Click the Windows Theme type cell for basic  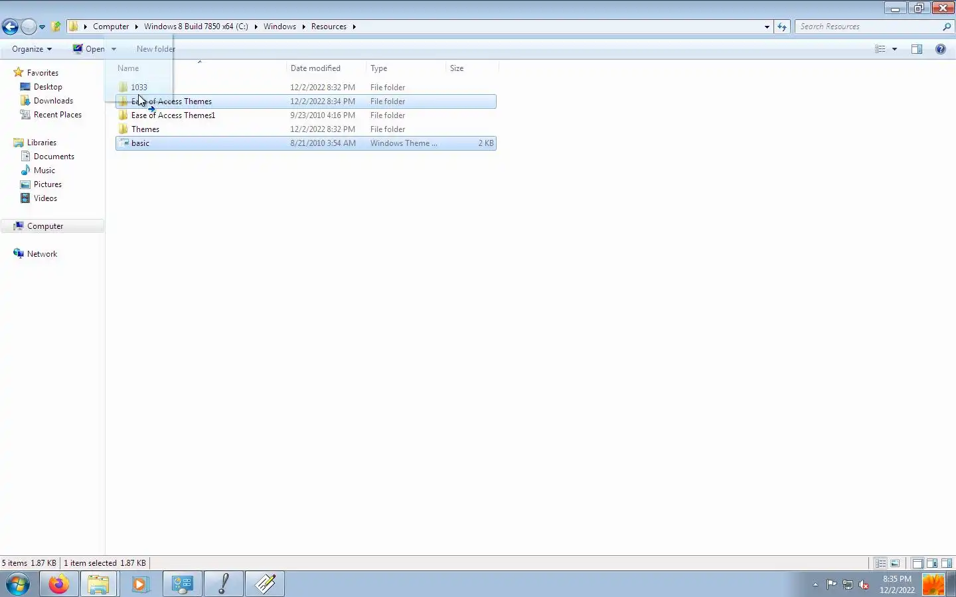(x=404, y=143)
